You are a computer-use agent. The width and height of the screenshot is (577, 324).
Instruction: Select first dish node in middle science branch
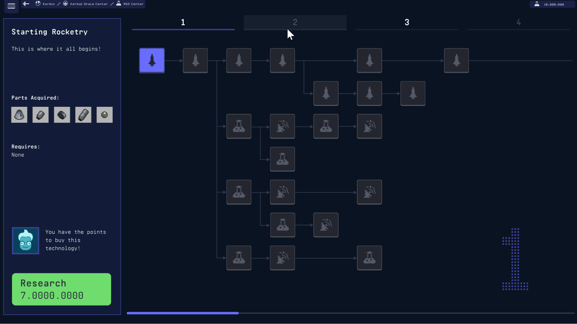[282, 192]
